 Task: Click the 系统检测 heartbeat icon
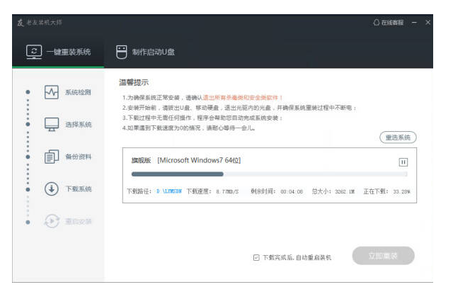pos(52,92)
